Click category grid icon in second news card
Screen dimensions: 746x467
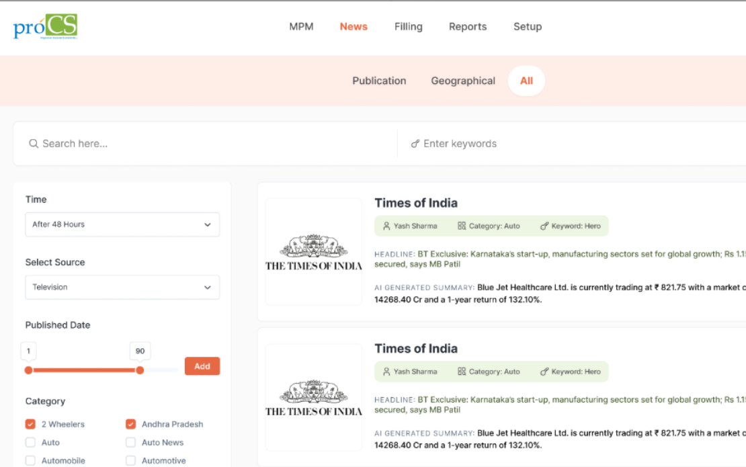click(462, 372)
